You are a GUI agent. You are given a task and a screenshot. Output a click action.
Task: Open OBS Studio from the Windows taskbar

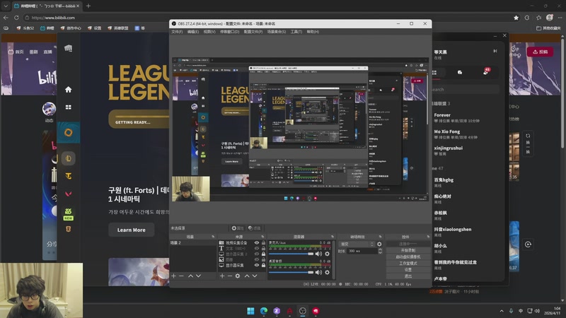[303, 311]
